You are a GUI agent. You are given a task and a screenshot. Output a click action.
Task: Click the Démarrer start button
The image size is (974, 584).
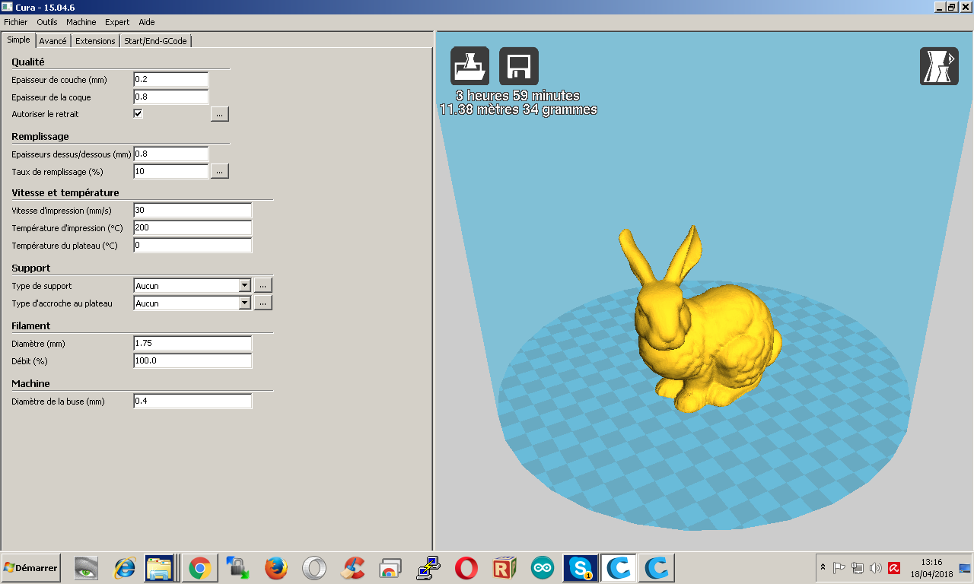(30, 567)
